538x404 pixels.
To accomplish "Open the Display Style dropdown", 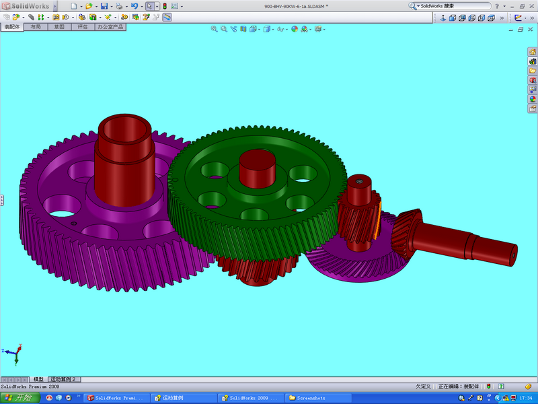I will (272, 30).
